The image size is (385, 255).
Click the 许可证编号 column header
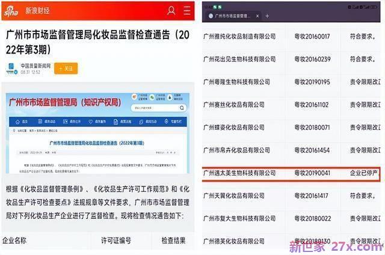point(116,241)
